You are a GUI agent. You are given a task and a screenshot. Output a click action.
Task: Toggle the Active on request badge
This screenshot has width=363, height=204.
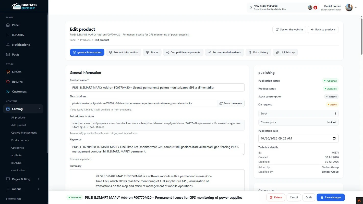coord(332,105)
